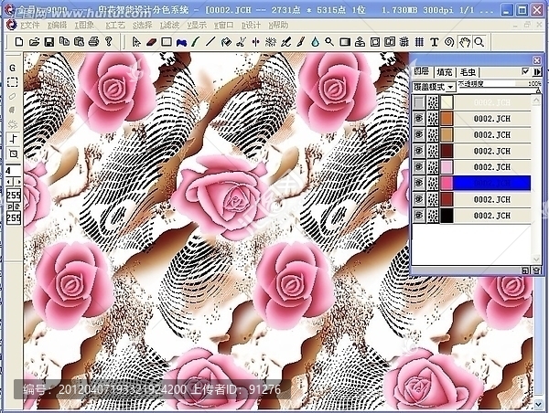Switch to the 毛虫 tab
The image size is (549, 413).
point(468,72)
